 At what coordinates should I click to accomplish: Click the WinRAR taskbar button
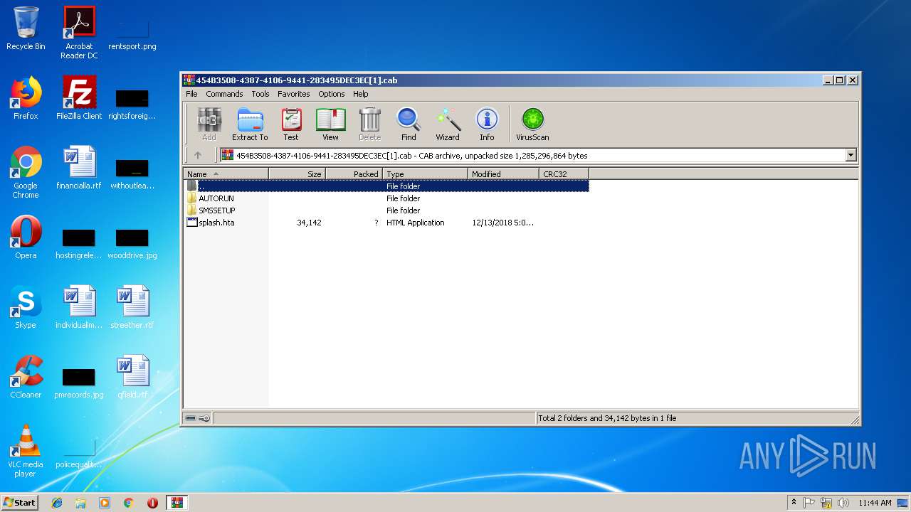tap(177, 503)
